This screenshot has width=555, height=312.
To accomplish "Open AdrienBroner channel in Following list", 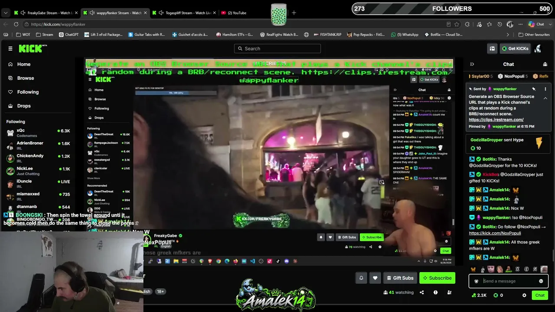I will [38, 146].
